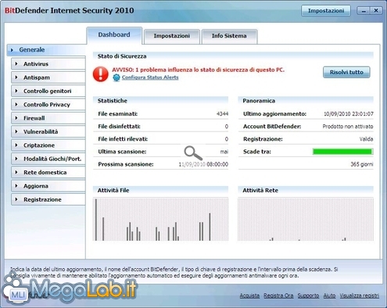This screenshot has width=387, height=308.
Task: Click the Ultimo aggiornamento date value
Action: point(349,114)
